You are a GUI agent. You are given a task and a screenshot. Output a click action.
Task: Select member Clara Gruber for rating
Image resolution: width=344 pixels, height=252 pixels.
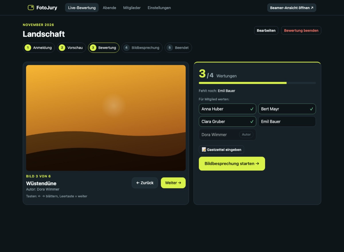point(227,121)
